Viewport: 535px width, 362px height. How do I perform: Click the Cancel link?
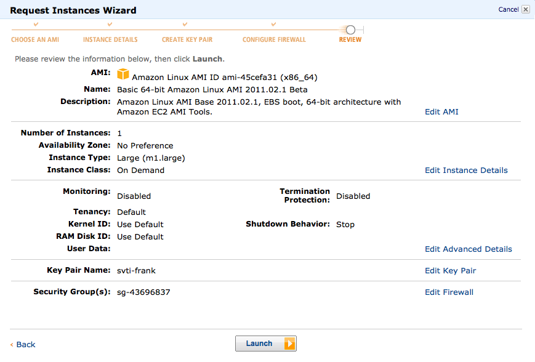[x=508, y=9]
